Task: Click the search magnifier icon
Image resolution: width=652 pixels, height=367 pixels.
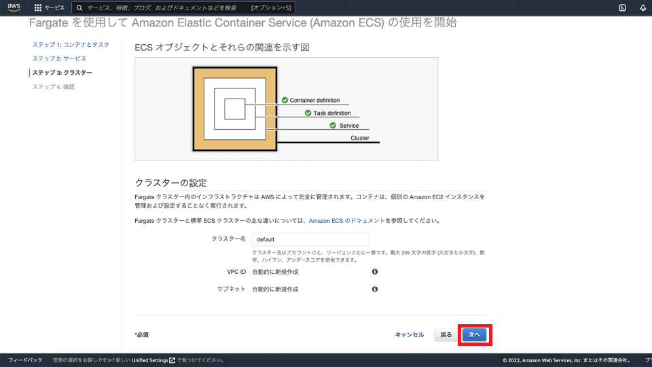Action: pyautogui.click(x=79, y=7)
